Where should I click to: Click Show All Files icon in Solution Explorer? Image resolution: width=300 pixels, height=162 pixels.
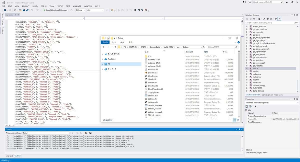[271, 19]
